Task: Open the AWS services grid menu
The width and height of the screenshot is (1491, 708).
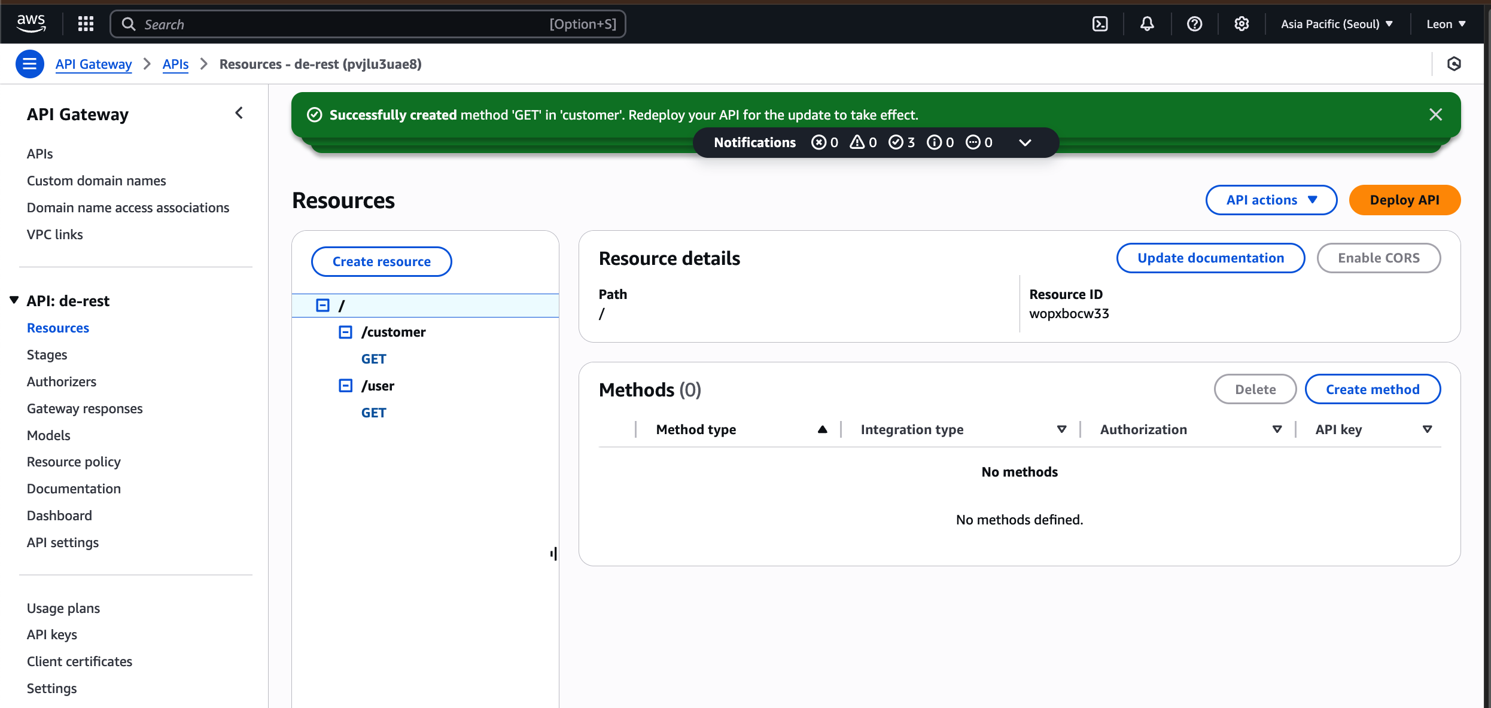Action: 86,24
